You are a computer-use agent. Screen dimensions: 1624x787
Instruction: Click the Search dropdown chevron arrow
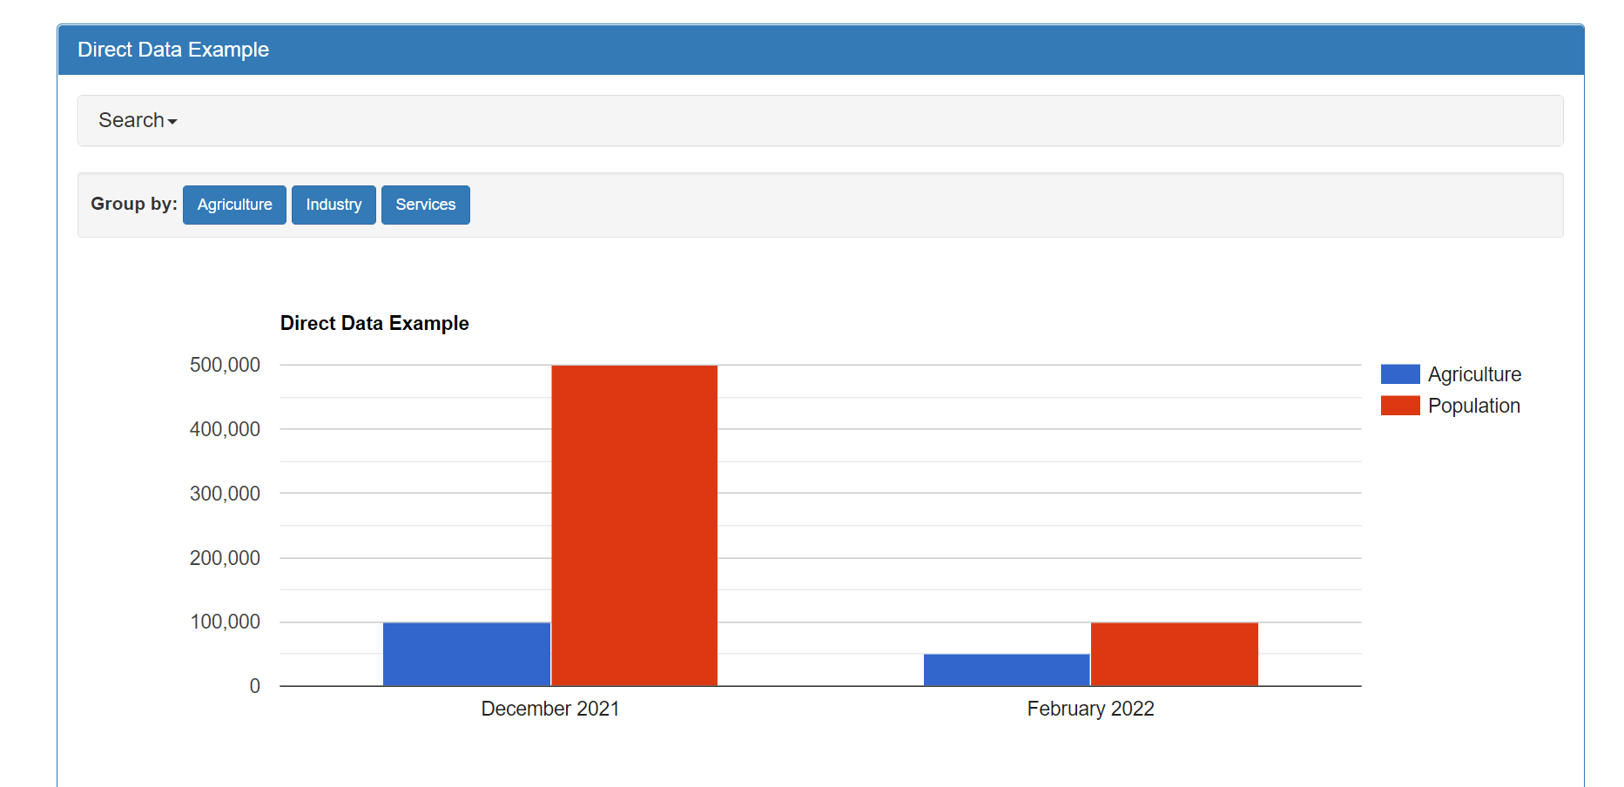pyautogui.click(x=173, y=123)
